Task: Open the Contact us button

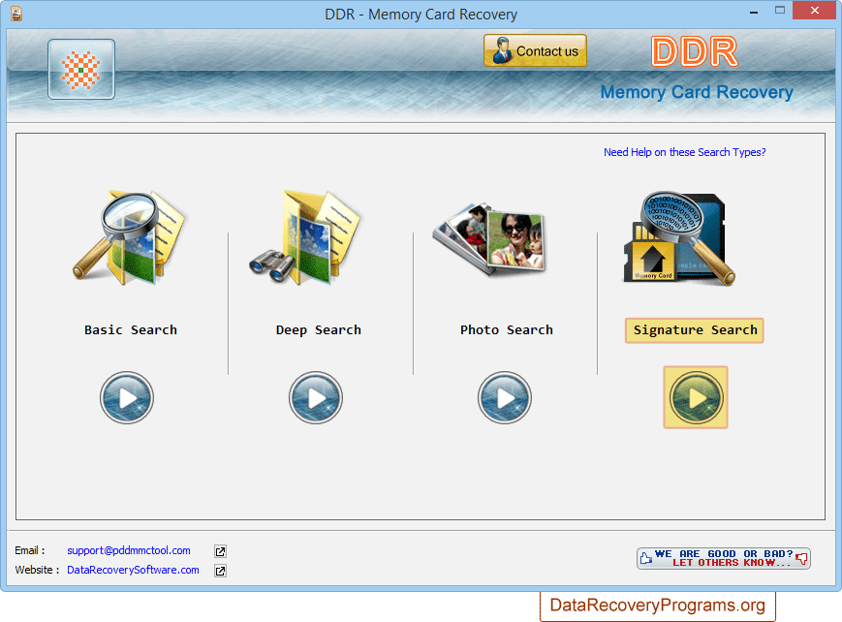Action: (x=535, y=50)
